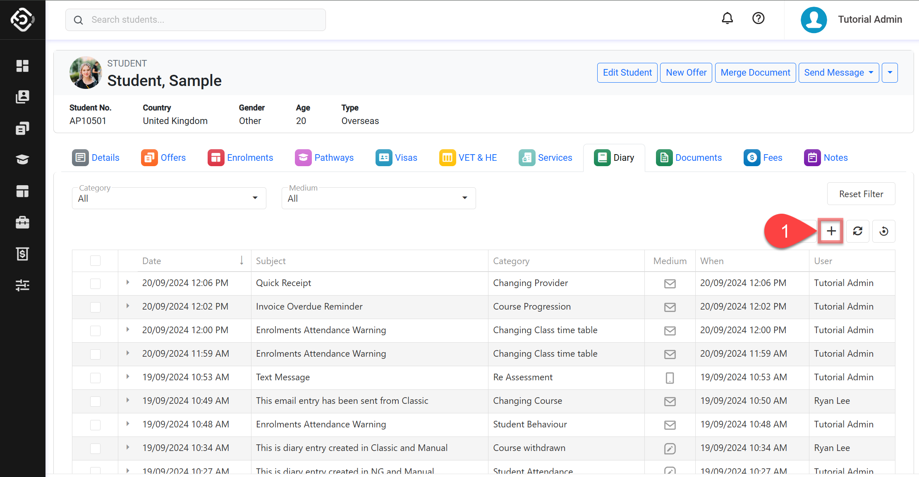Check the Invoice Overdue Reminder row checkbox
This screenshot has height=477, width=919.
click(95, 307)
